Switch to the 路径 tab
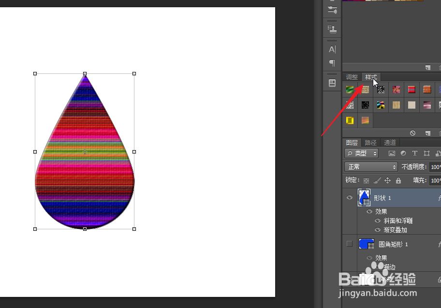The width and height of the screenshot is (441, 308). (370, 142)
